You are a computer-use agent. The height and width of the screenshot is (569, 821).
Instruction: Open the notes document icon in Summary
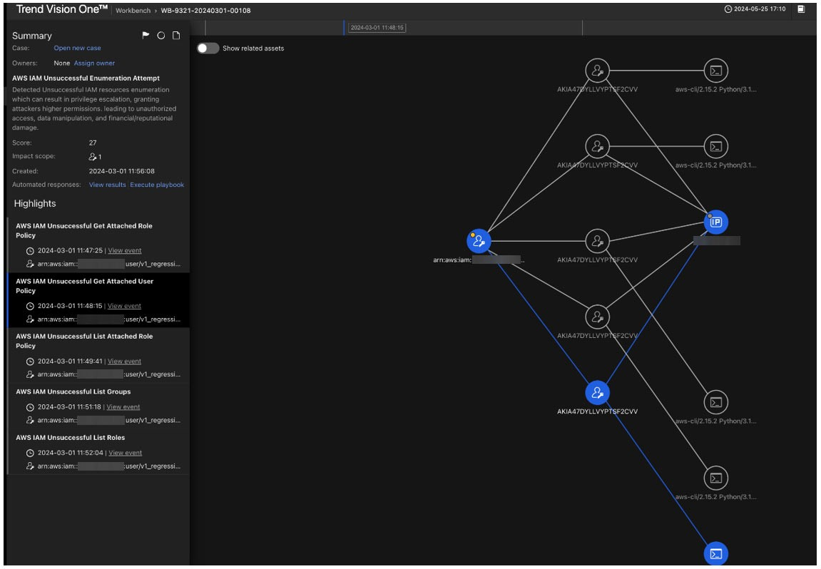point(176,36)
